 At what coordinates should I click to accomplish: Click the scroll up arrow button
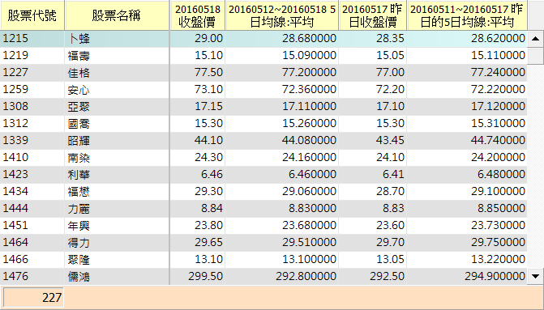pos(535,39)
